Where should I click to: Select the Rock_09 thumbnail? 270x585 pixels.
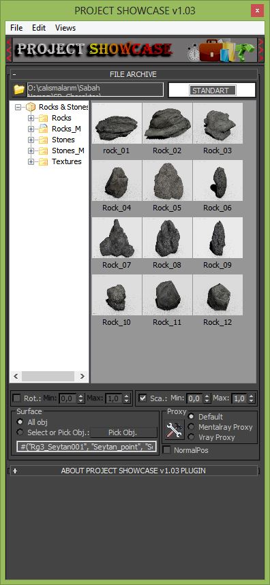point(217,238)
